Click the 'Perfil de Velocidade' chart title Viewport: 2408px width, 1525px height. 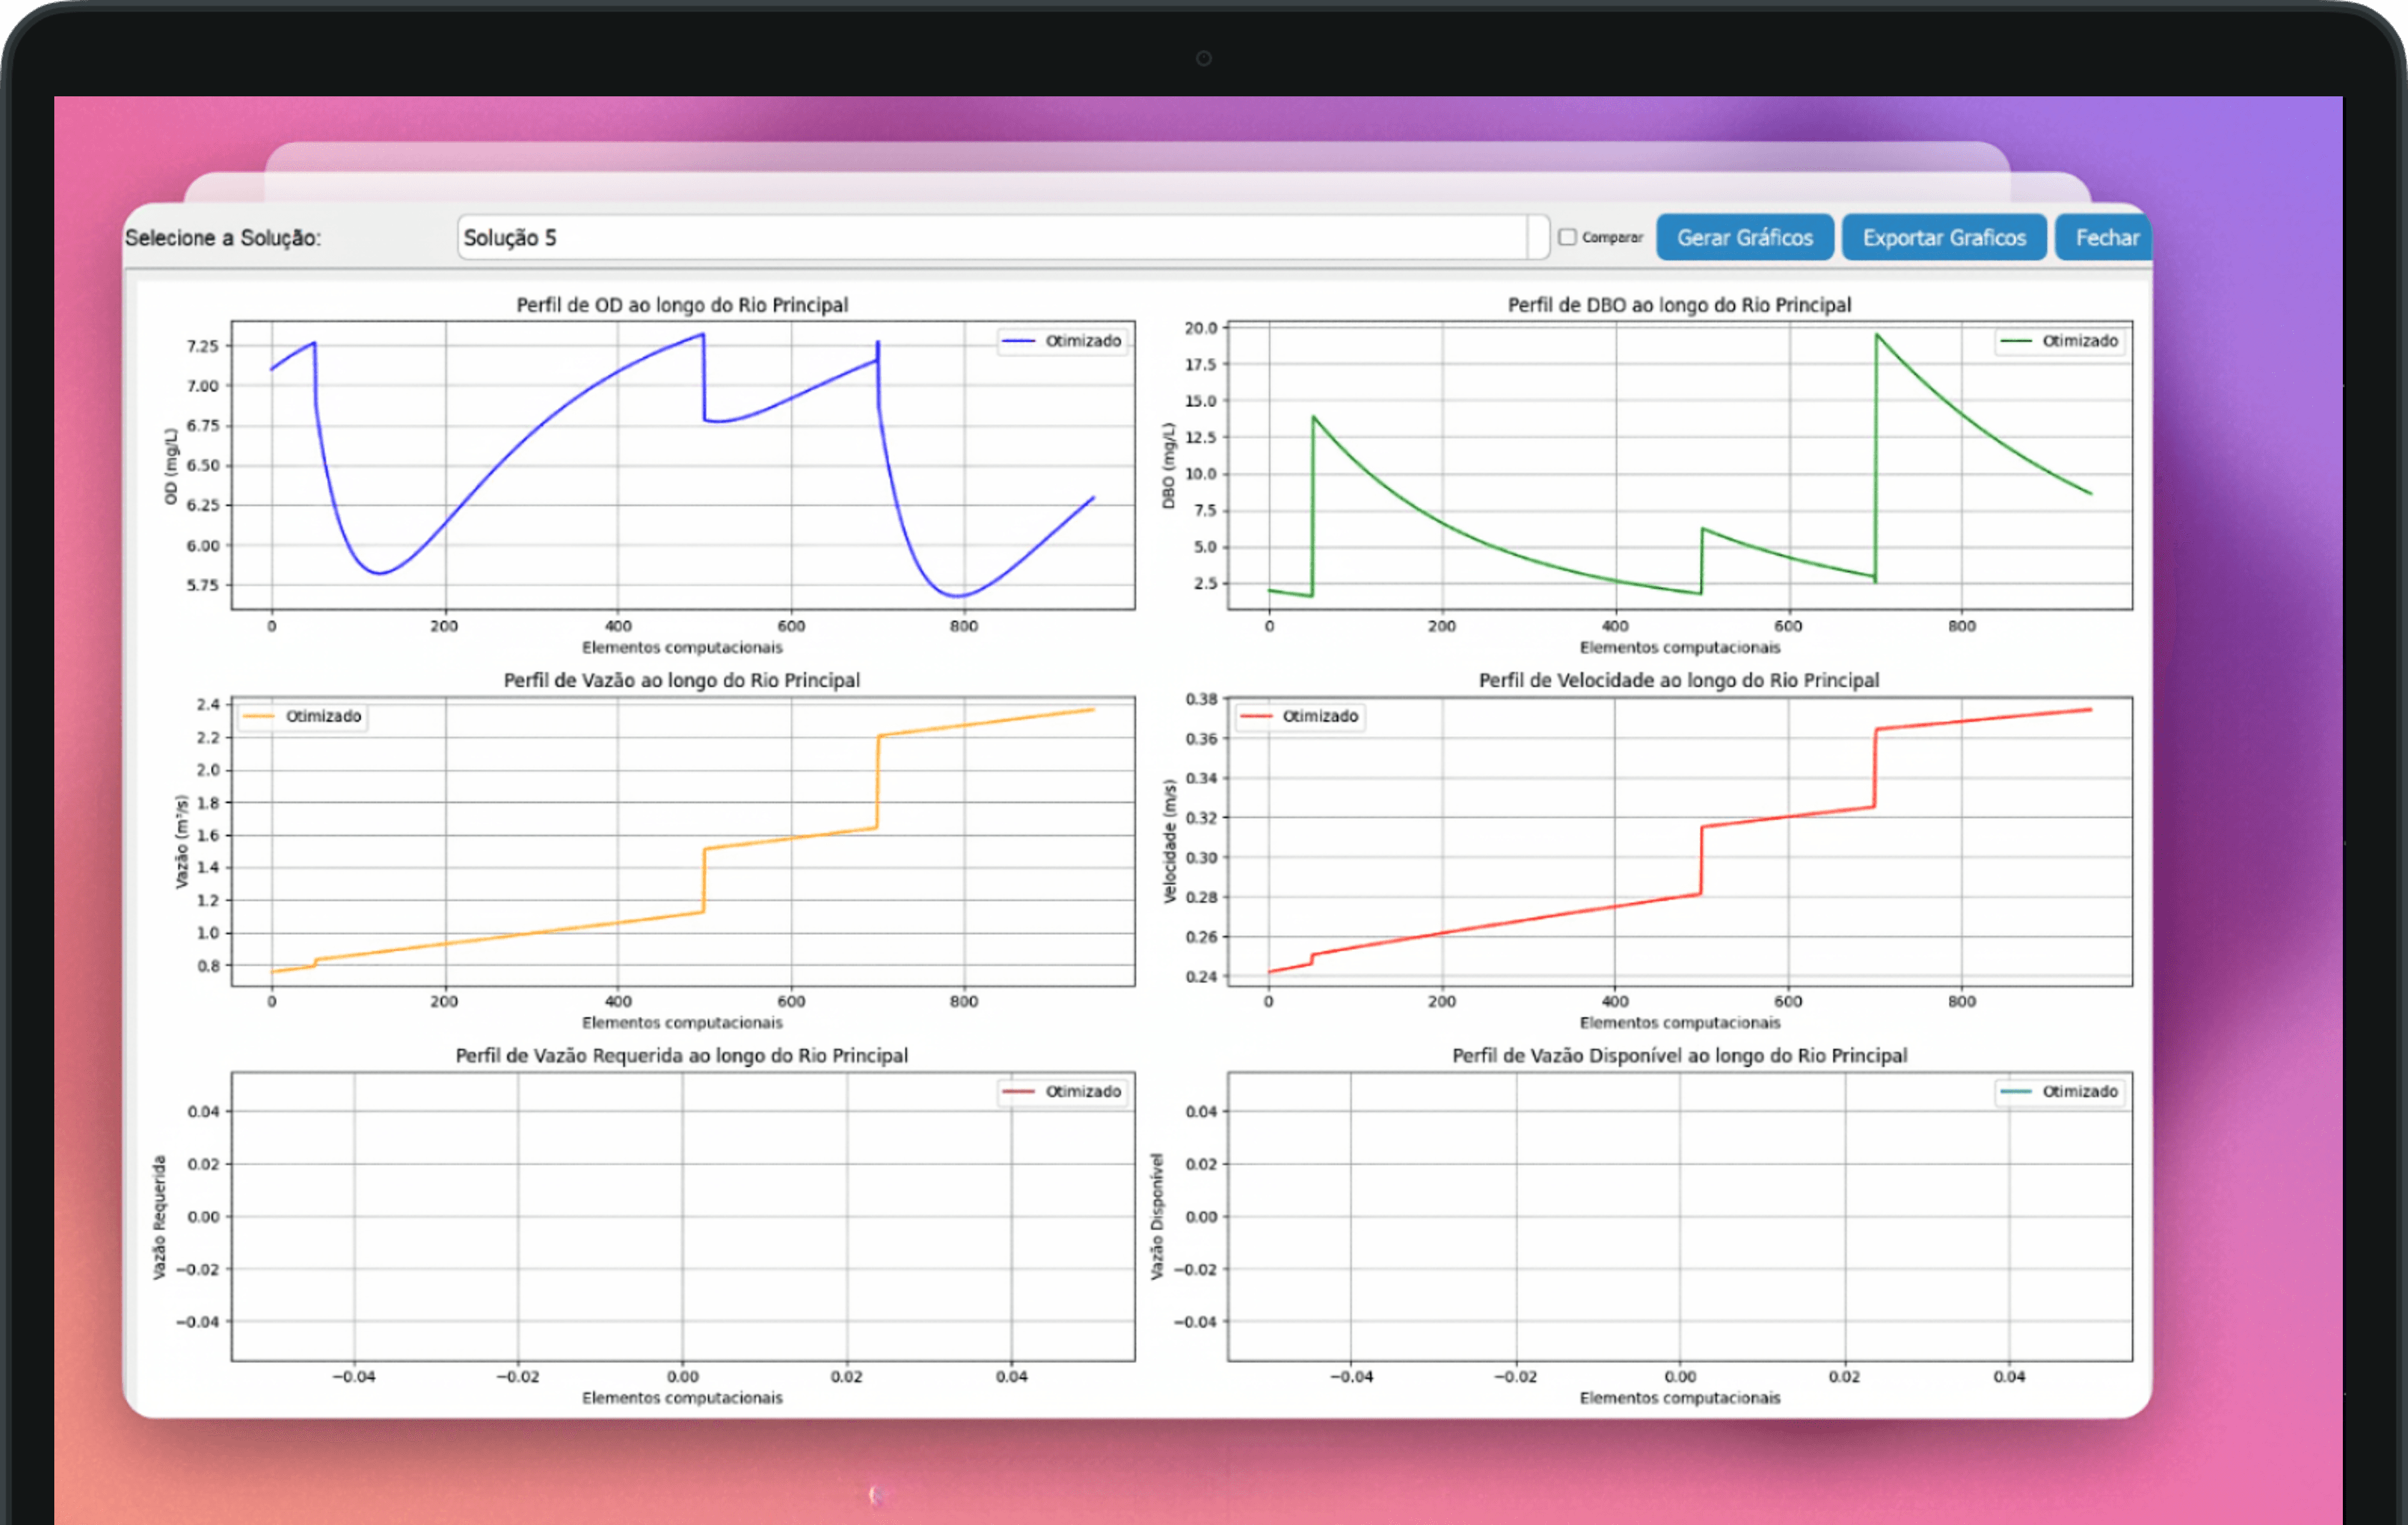tap(1679, 680)
